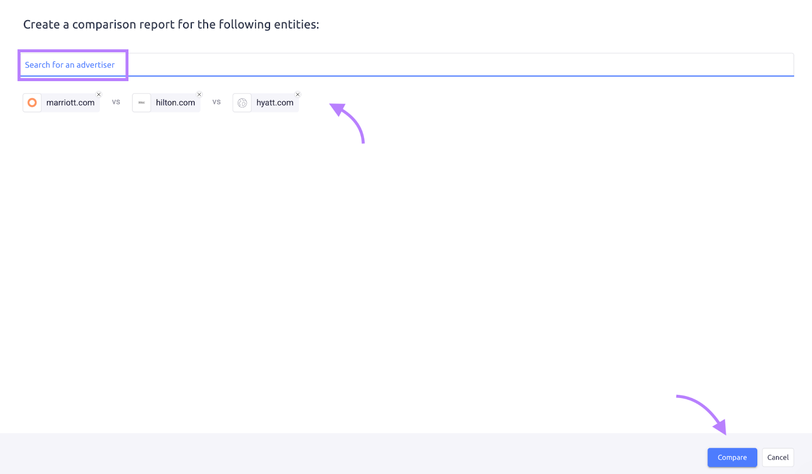Click the Compare button

tap(732, 457)
